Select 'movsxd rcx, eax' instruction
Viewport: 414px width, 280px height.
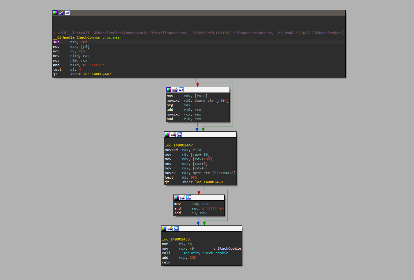coord(184,114)
